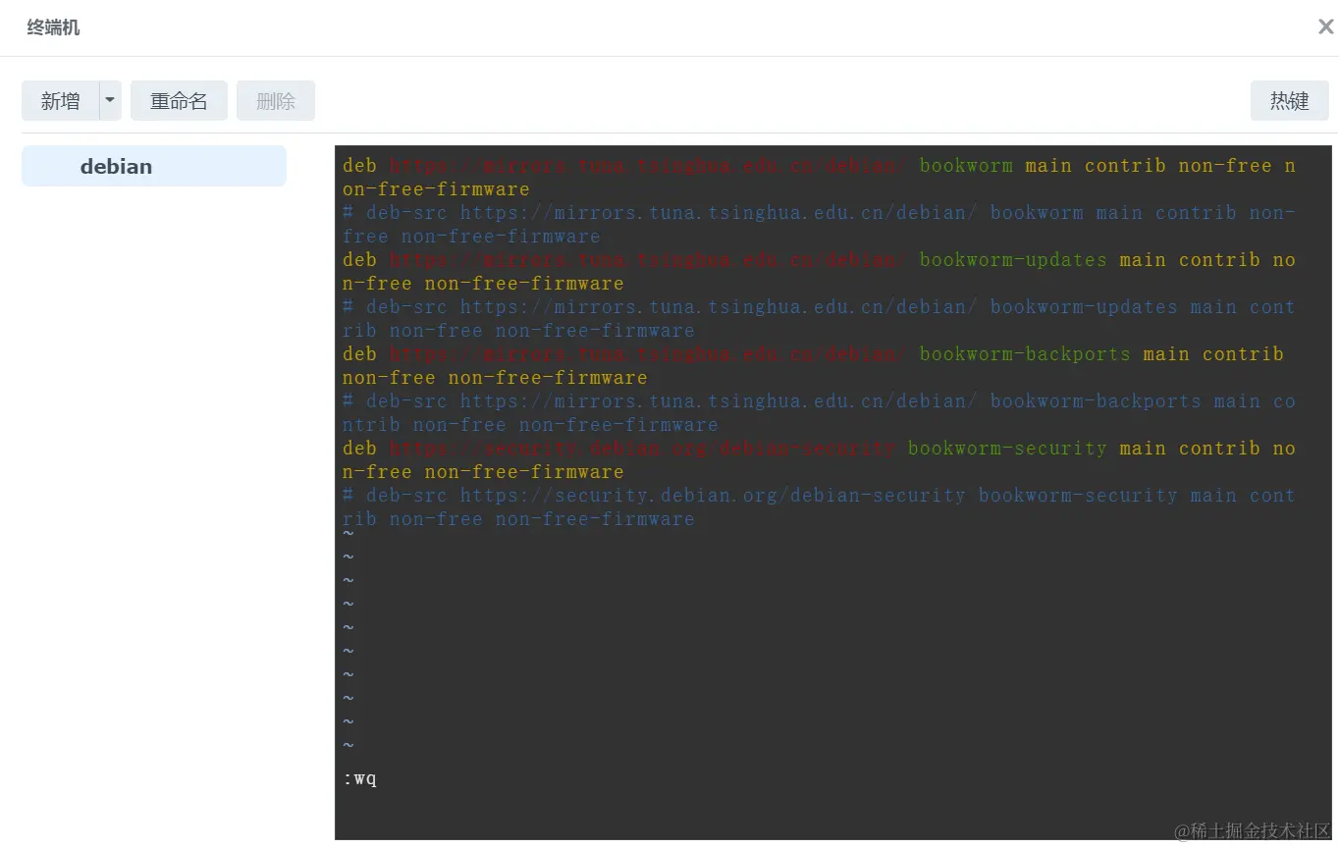This screenshot has height=849, width=1339.
Task: Open the 新增 split-button dropdown arrow
Action: pos(109,100)
